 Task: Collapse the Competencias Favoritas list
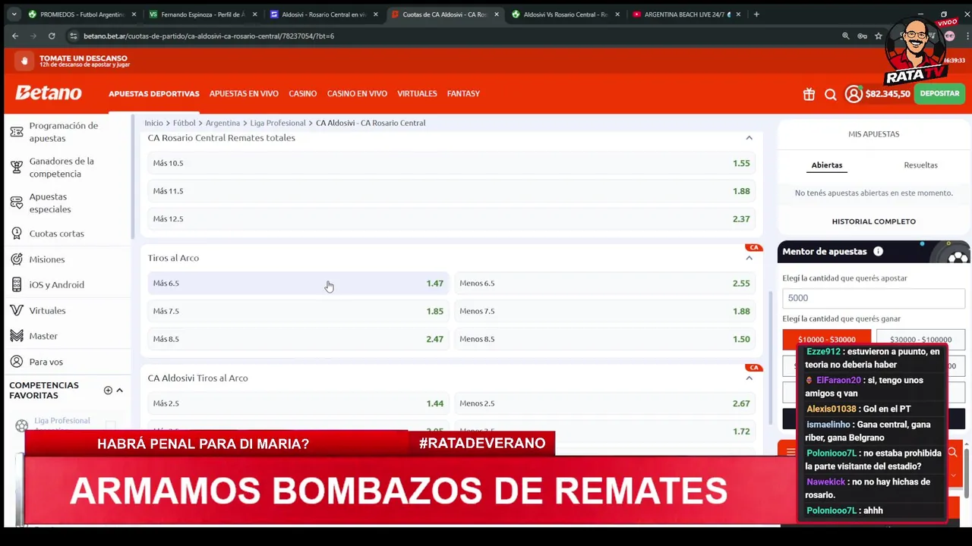pyautogui.click(x=119, y=391)
